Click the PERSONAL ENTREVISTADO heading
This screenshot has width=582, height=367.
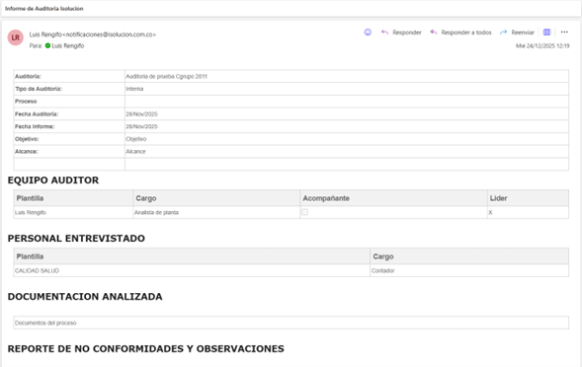[76, 239]
